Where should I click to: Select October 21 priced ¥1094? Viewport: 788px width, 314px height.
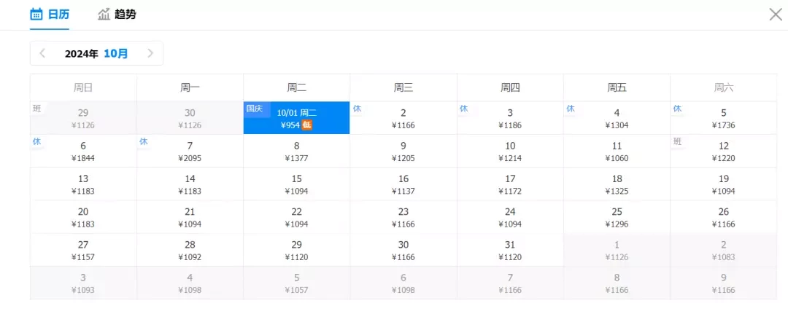[x=190, y=217]
